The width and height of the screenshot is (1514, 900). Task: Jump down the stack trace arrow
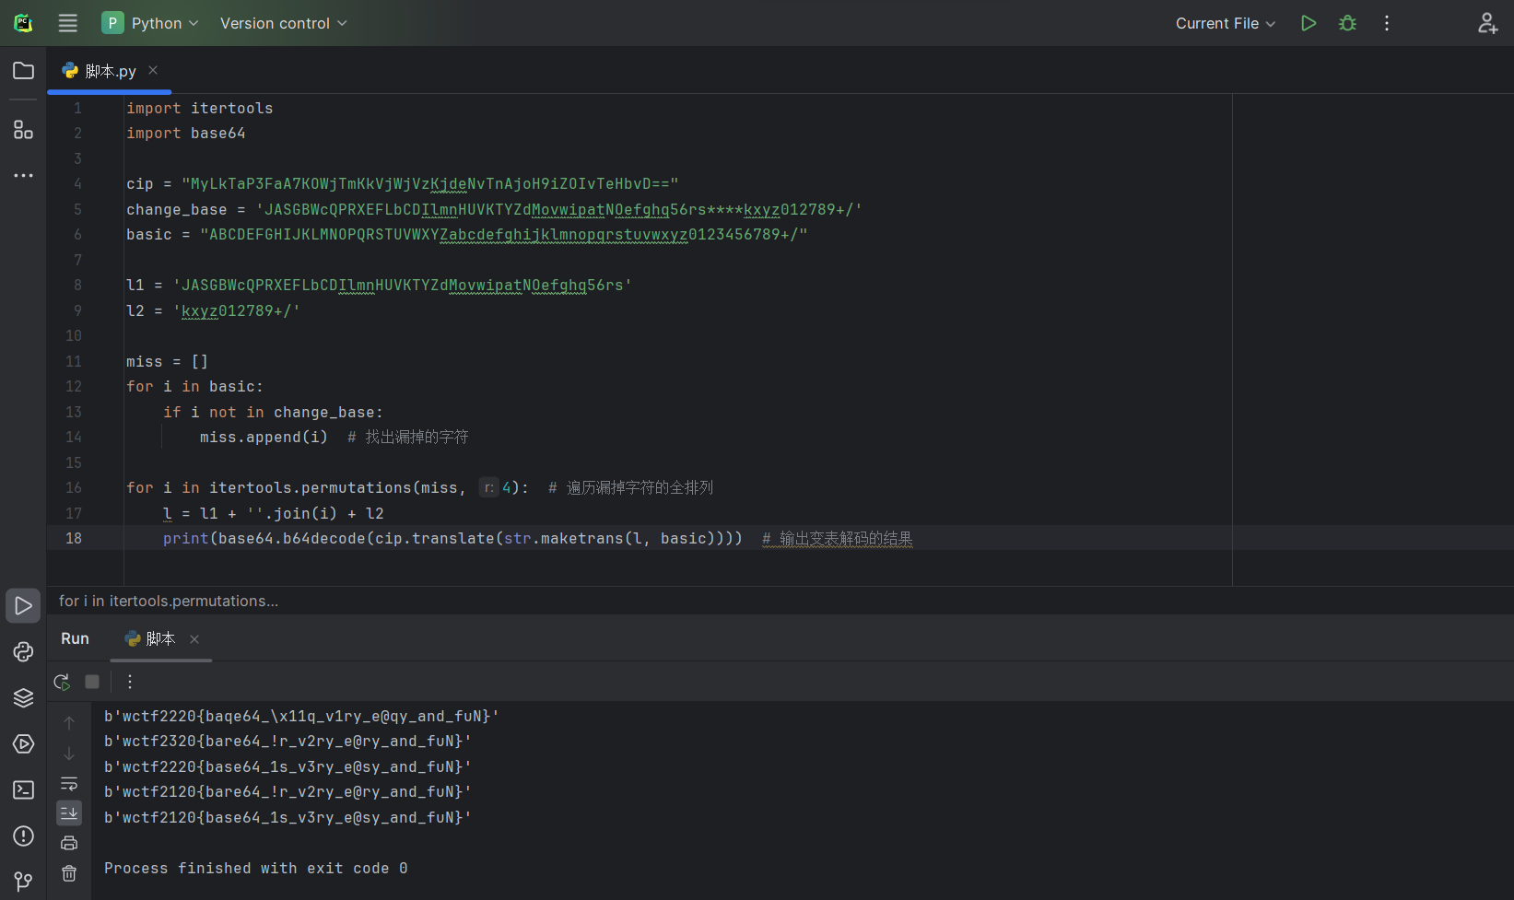click(69, 754)
